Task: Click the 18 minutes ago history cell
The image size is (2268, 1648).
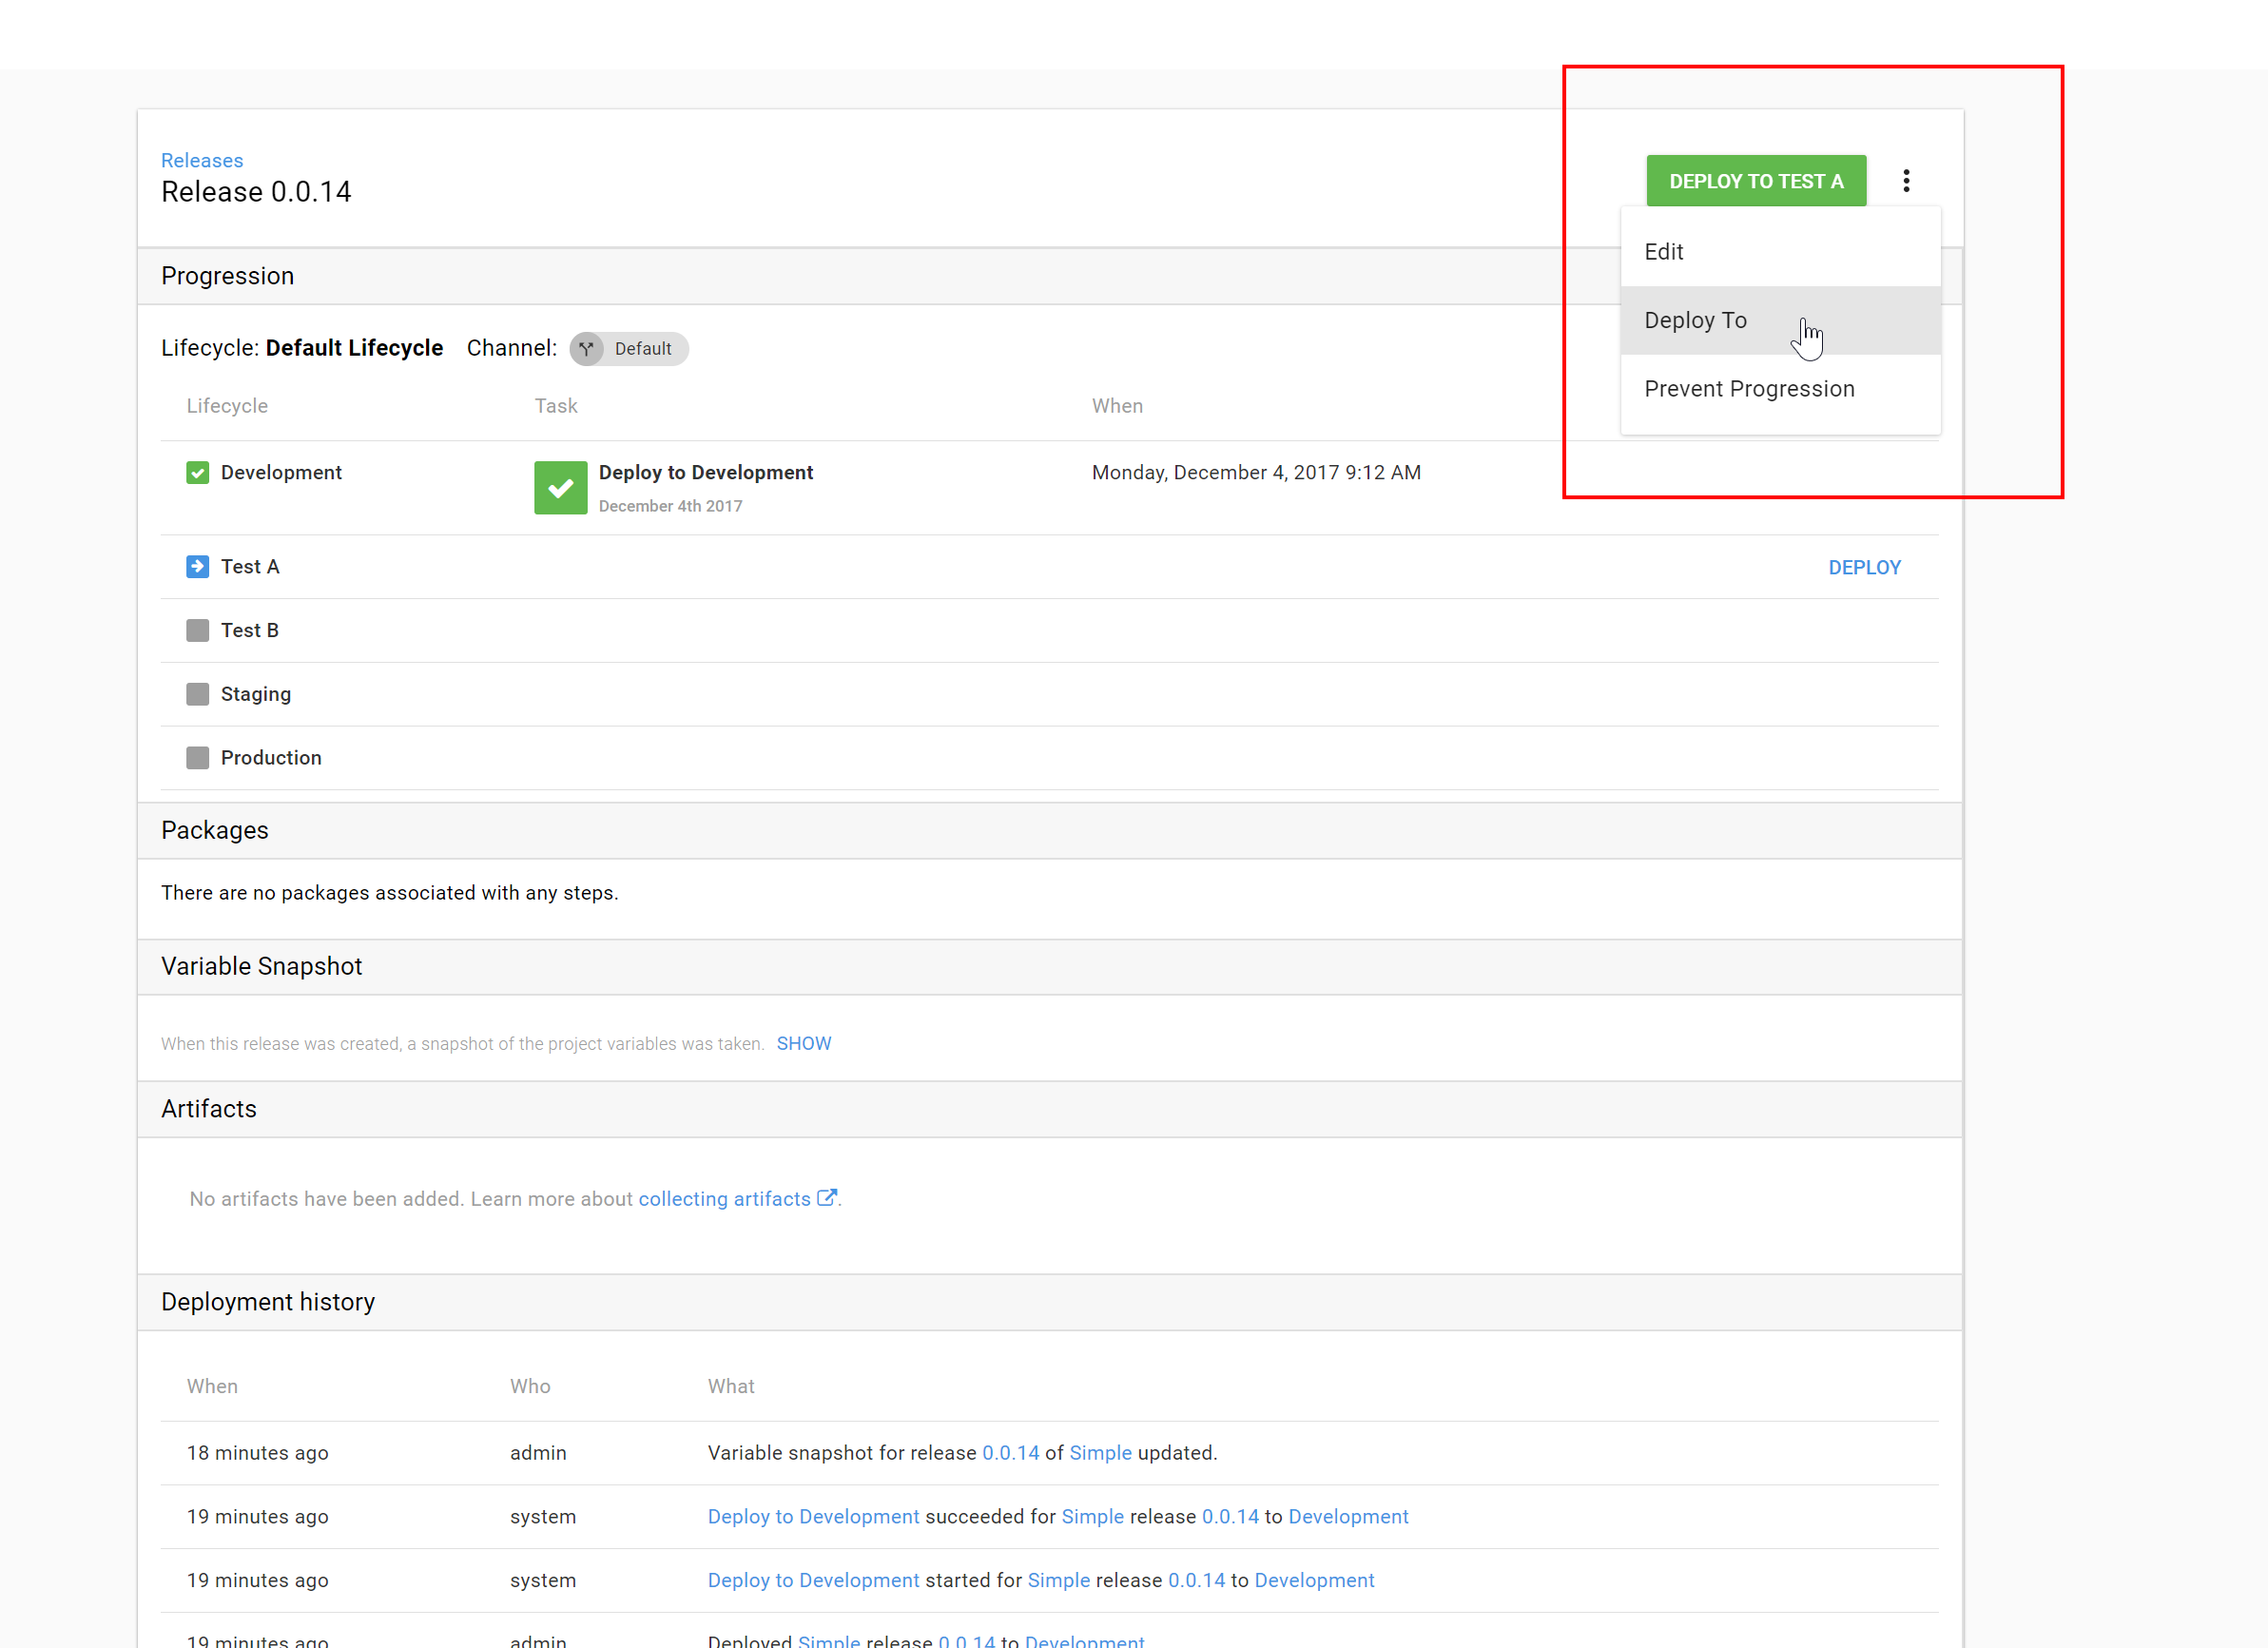Action: coord(257,1453)
